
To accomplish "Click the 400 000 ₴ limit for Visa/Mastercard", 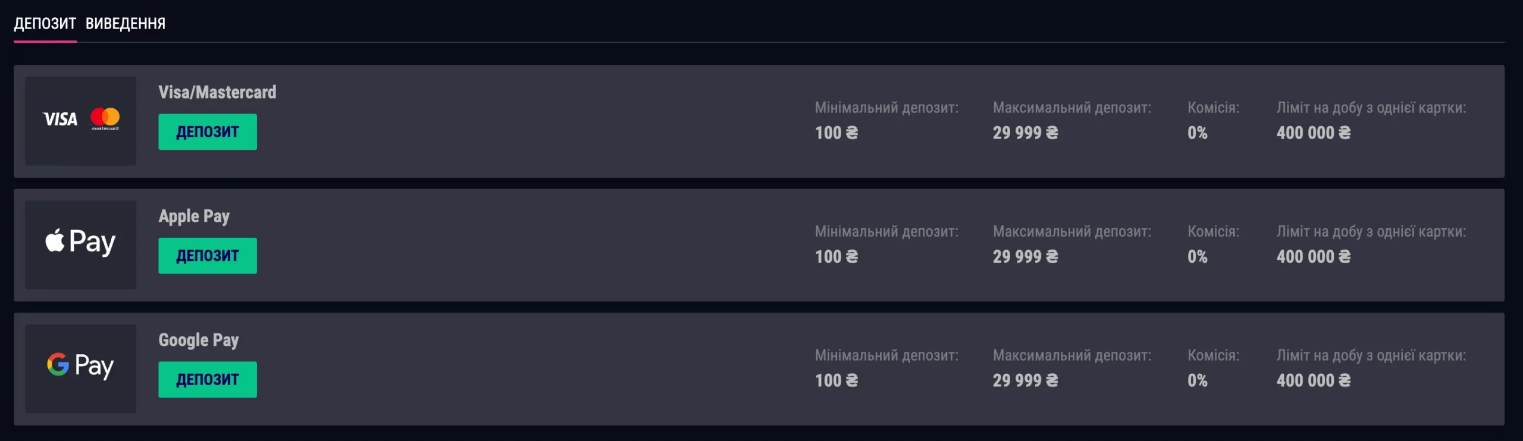I will pos(1314,133).
